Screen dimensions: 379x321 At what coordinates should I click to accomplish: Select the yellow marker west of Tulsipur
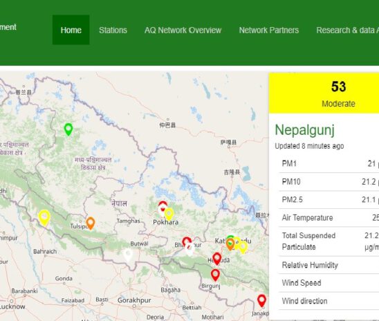click(44, 218)
